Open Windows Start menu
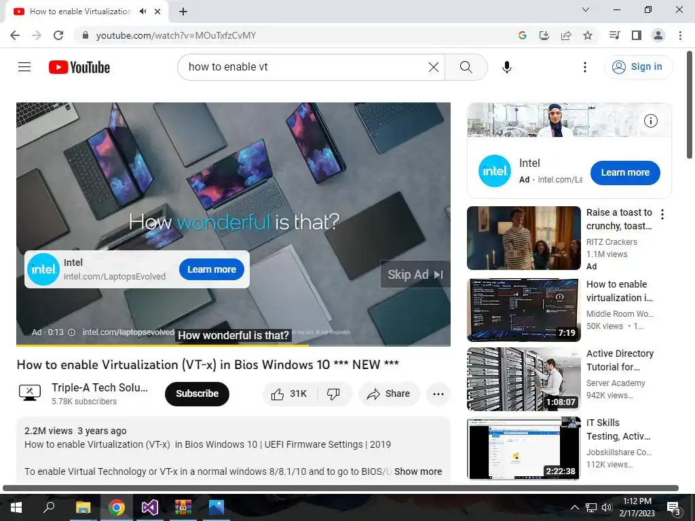 [16, 507]
